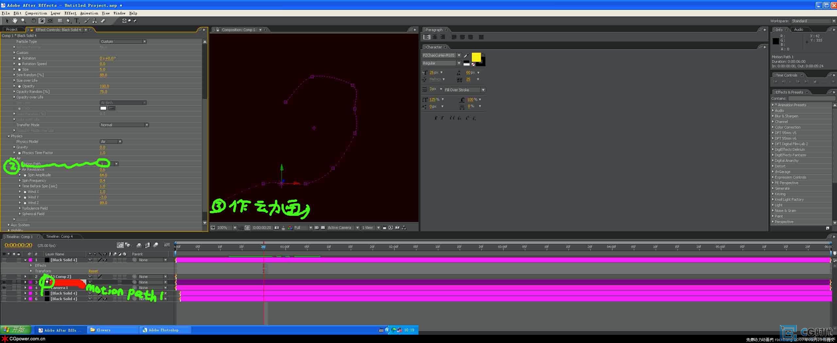Click white Color swatch in Effect Controls
The height and width of the screenshot is (343, 837).
click(103, 108)
